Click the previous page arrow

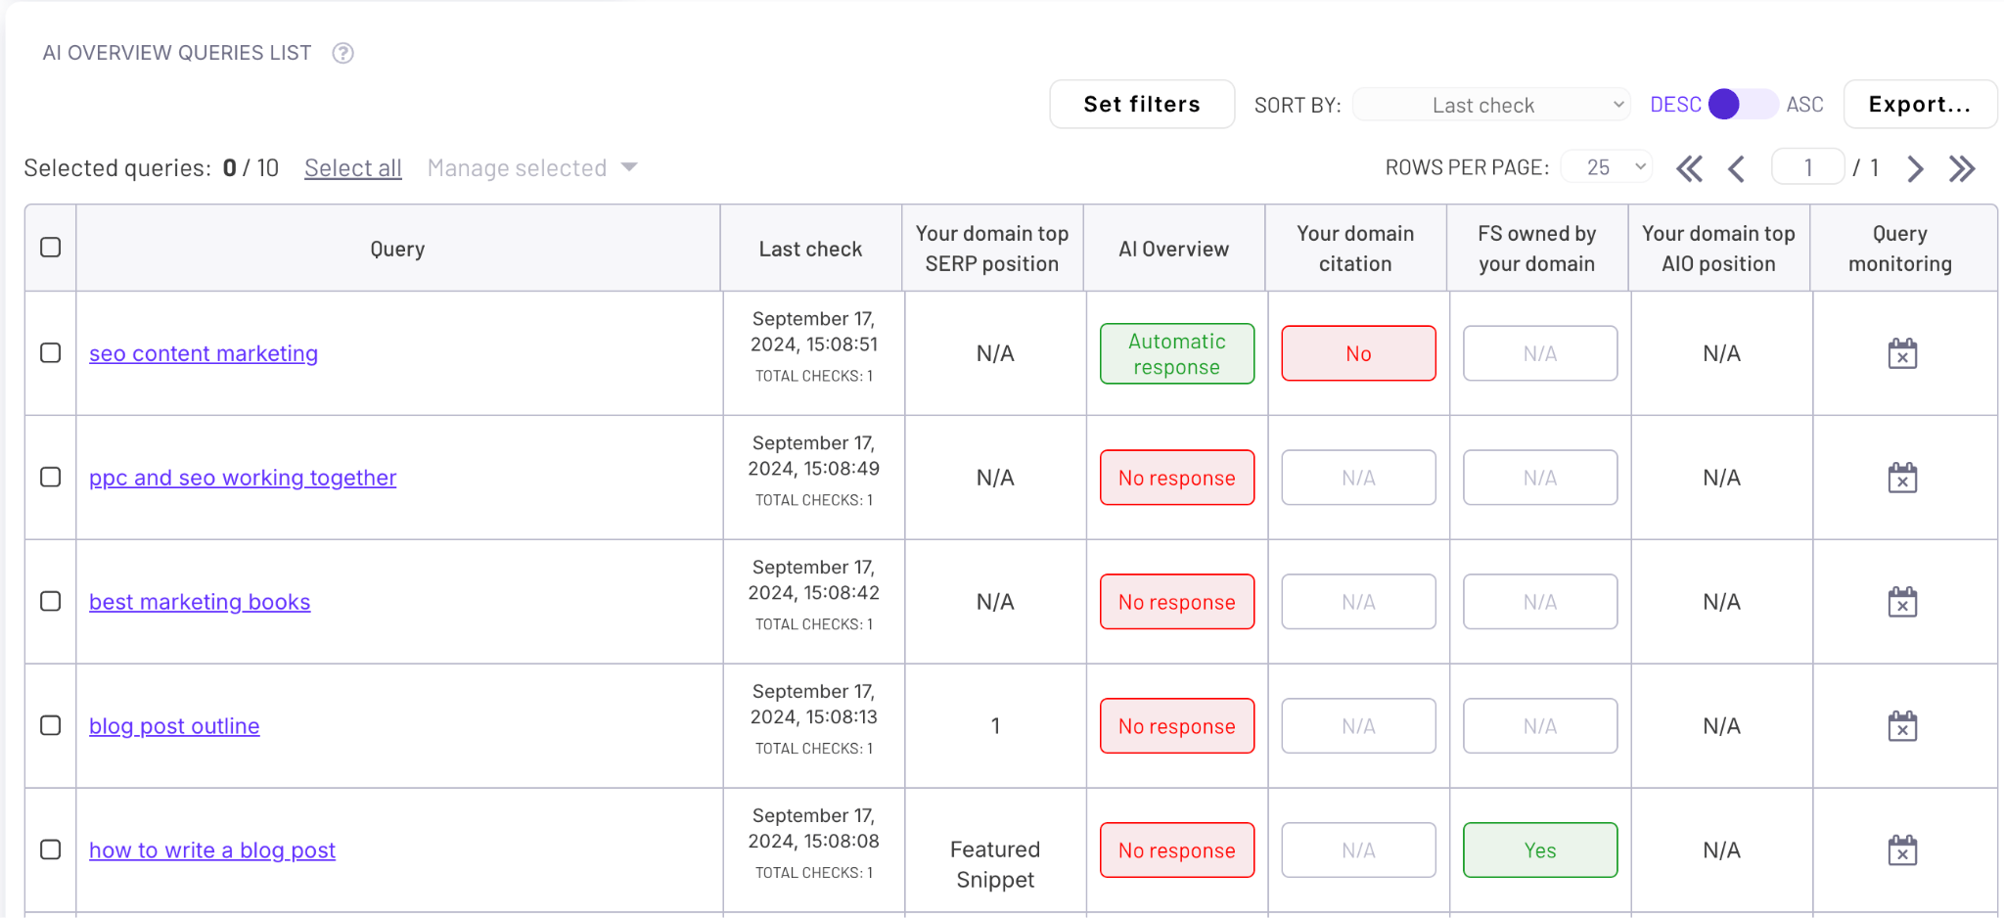point(1738,168)
